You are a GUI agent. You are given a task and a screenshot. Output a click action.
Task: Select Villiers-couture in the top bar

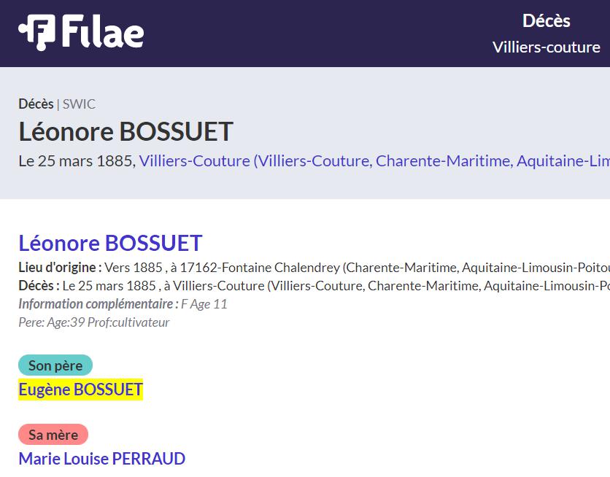point(547,47)
